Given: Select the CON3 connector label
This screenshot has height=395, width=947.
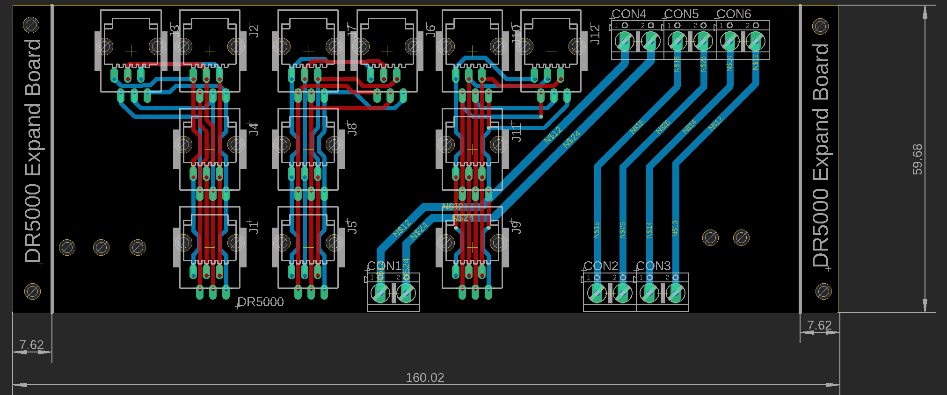Looking at the screenshot, I should (653, 266).
